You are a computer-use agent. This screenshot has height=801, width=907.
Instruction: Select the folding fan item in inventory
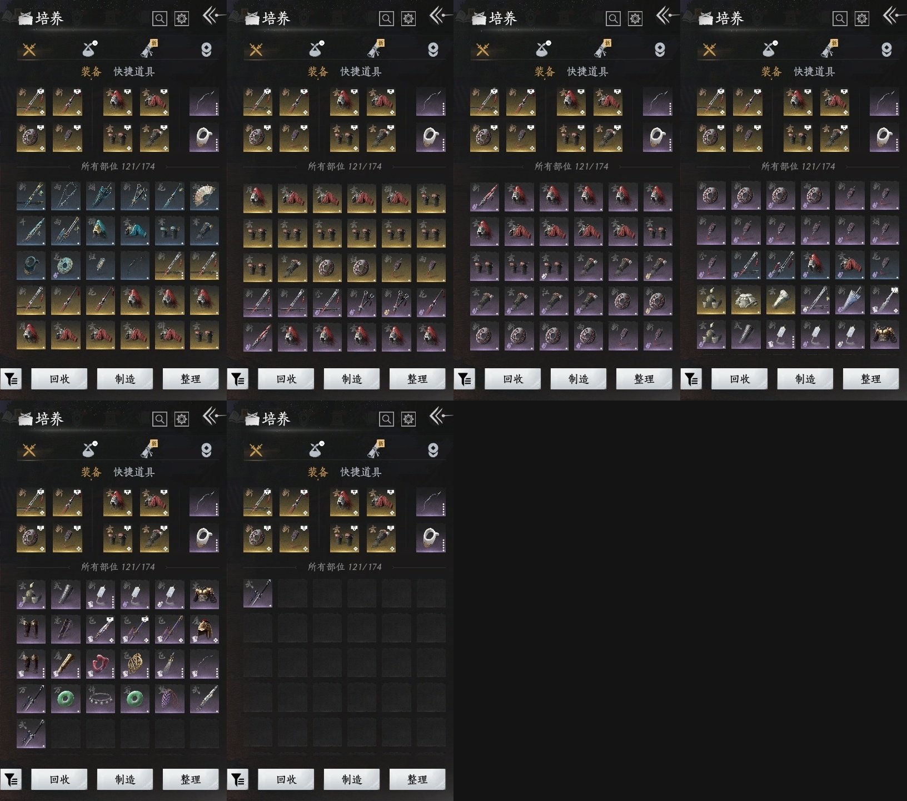coord(205,197)
